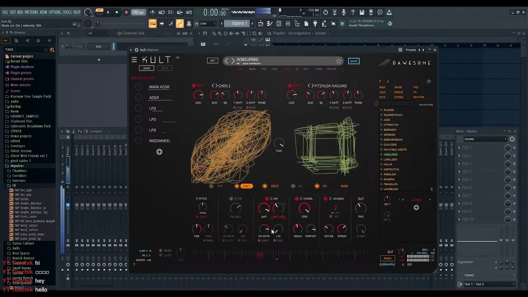Go to the next preset arrow
Viewport: 528px width, 297px height.
(x=233, y=61)
